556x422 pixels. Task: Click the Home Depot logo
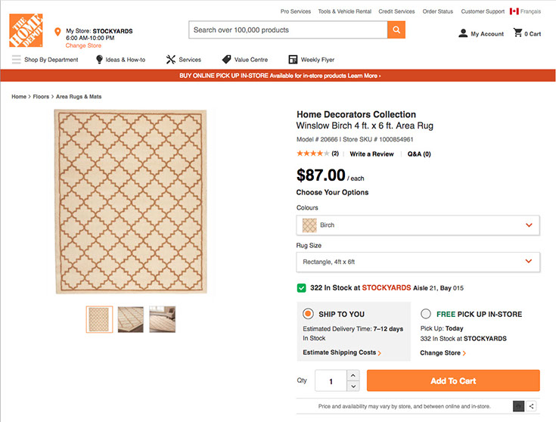(x=26, y=30)
